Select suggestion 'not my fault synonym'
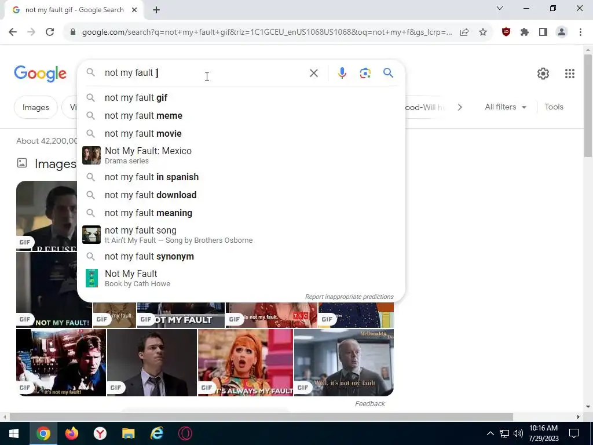Image resolution: width=593 pixels, height=445 pixels. 241,257
